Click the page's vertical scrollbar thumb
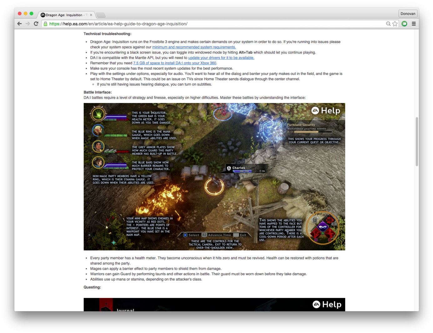433x333 pixels. coord(416,142)
